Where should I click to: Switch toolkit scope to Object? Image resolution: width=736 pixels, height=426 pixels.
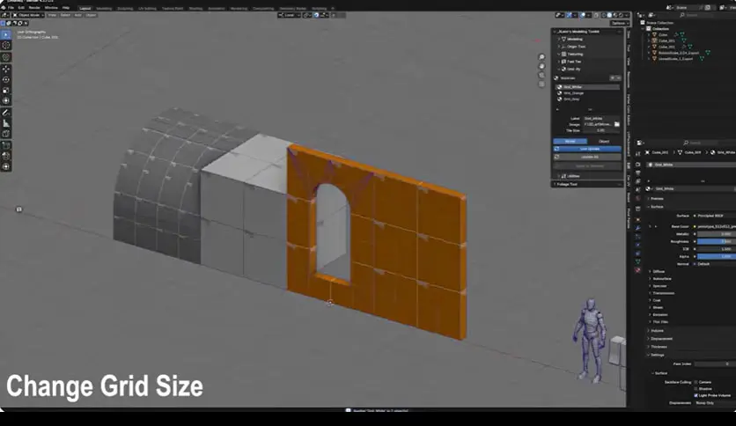[604, 141]
